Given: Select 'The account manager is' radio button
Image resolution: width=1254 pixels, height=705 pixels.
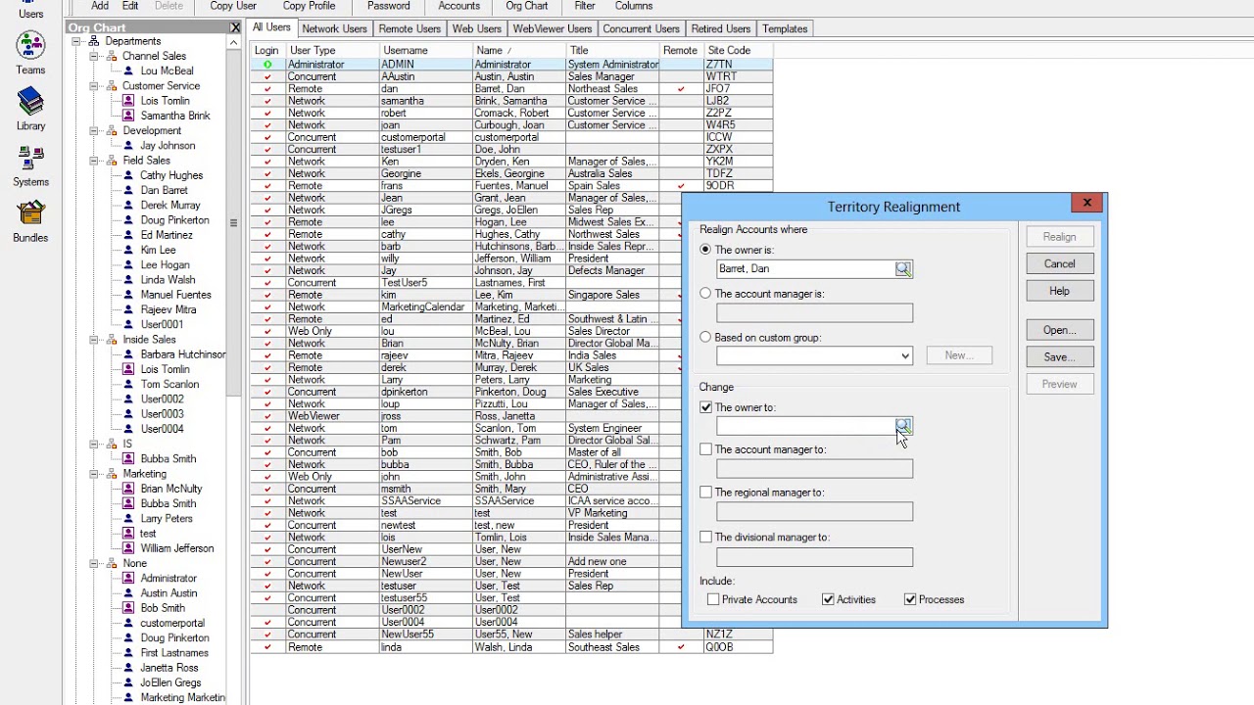Looking at the screenshot, I should tap(705, 293).
